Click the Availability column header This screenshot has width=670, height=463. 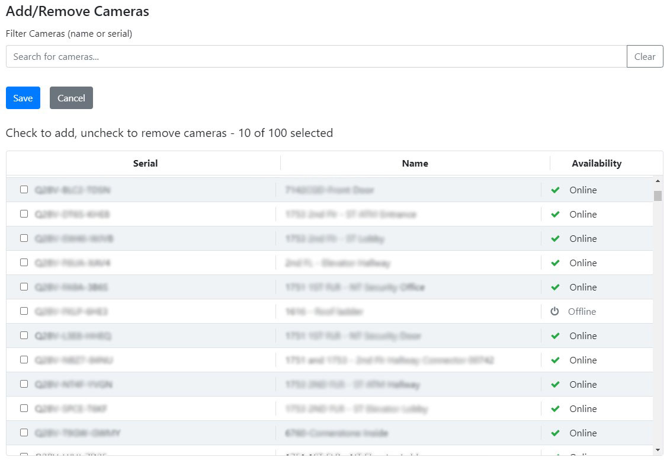click(x=596, y=164)
